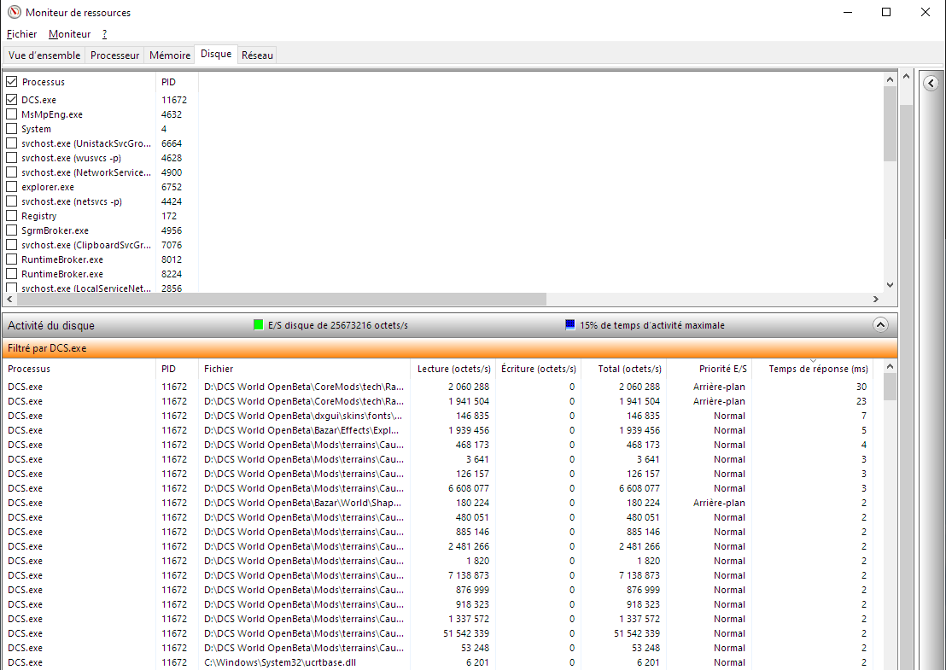Click process list horizontal scroll left arrow
The height and width of the screenshot is (670, 946).
[9, 299]
